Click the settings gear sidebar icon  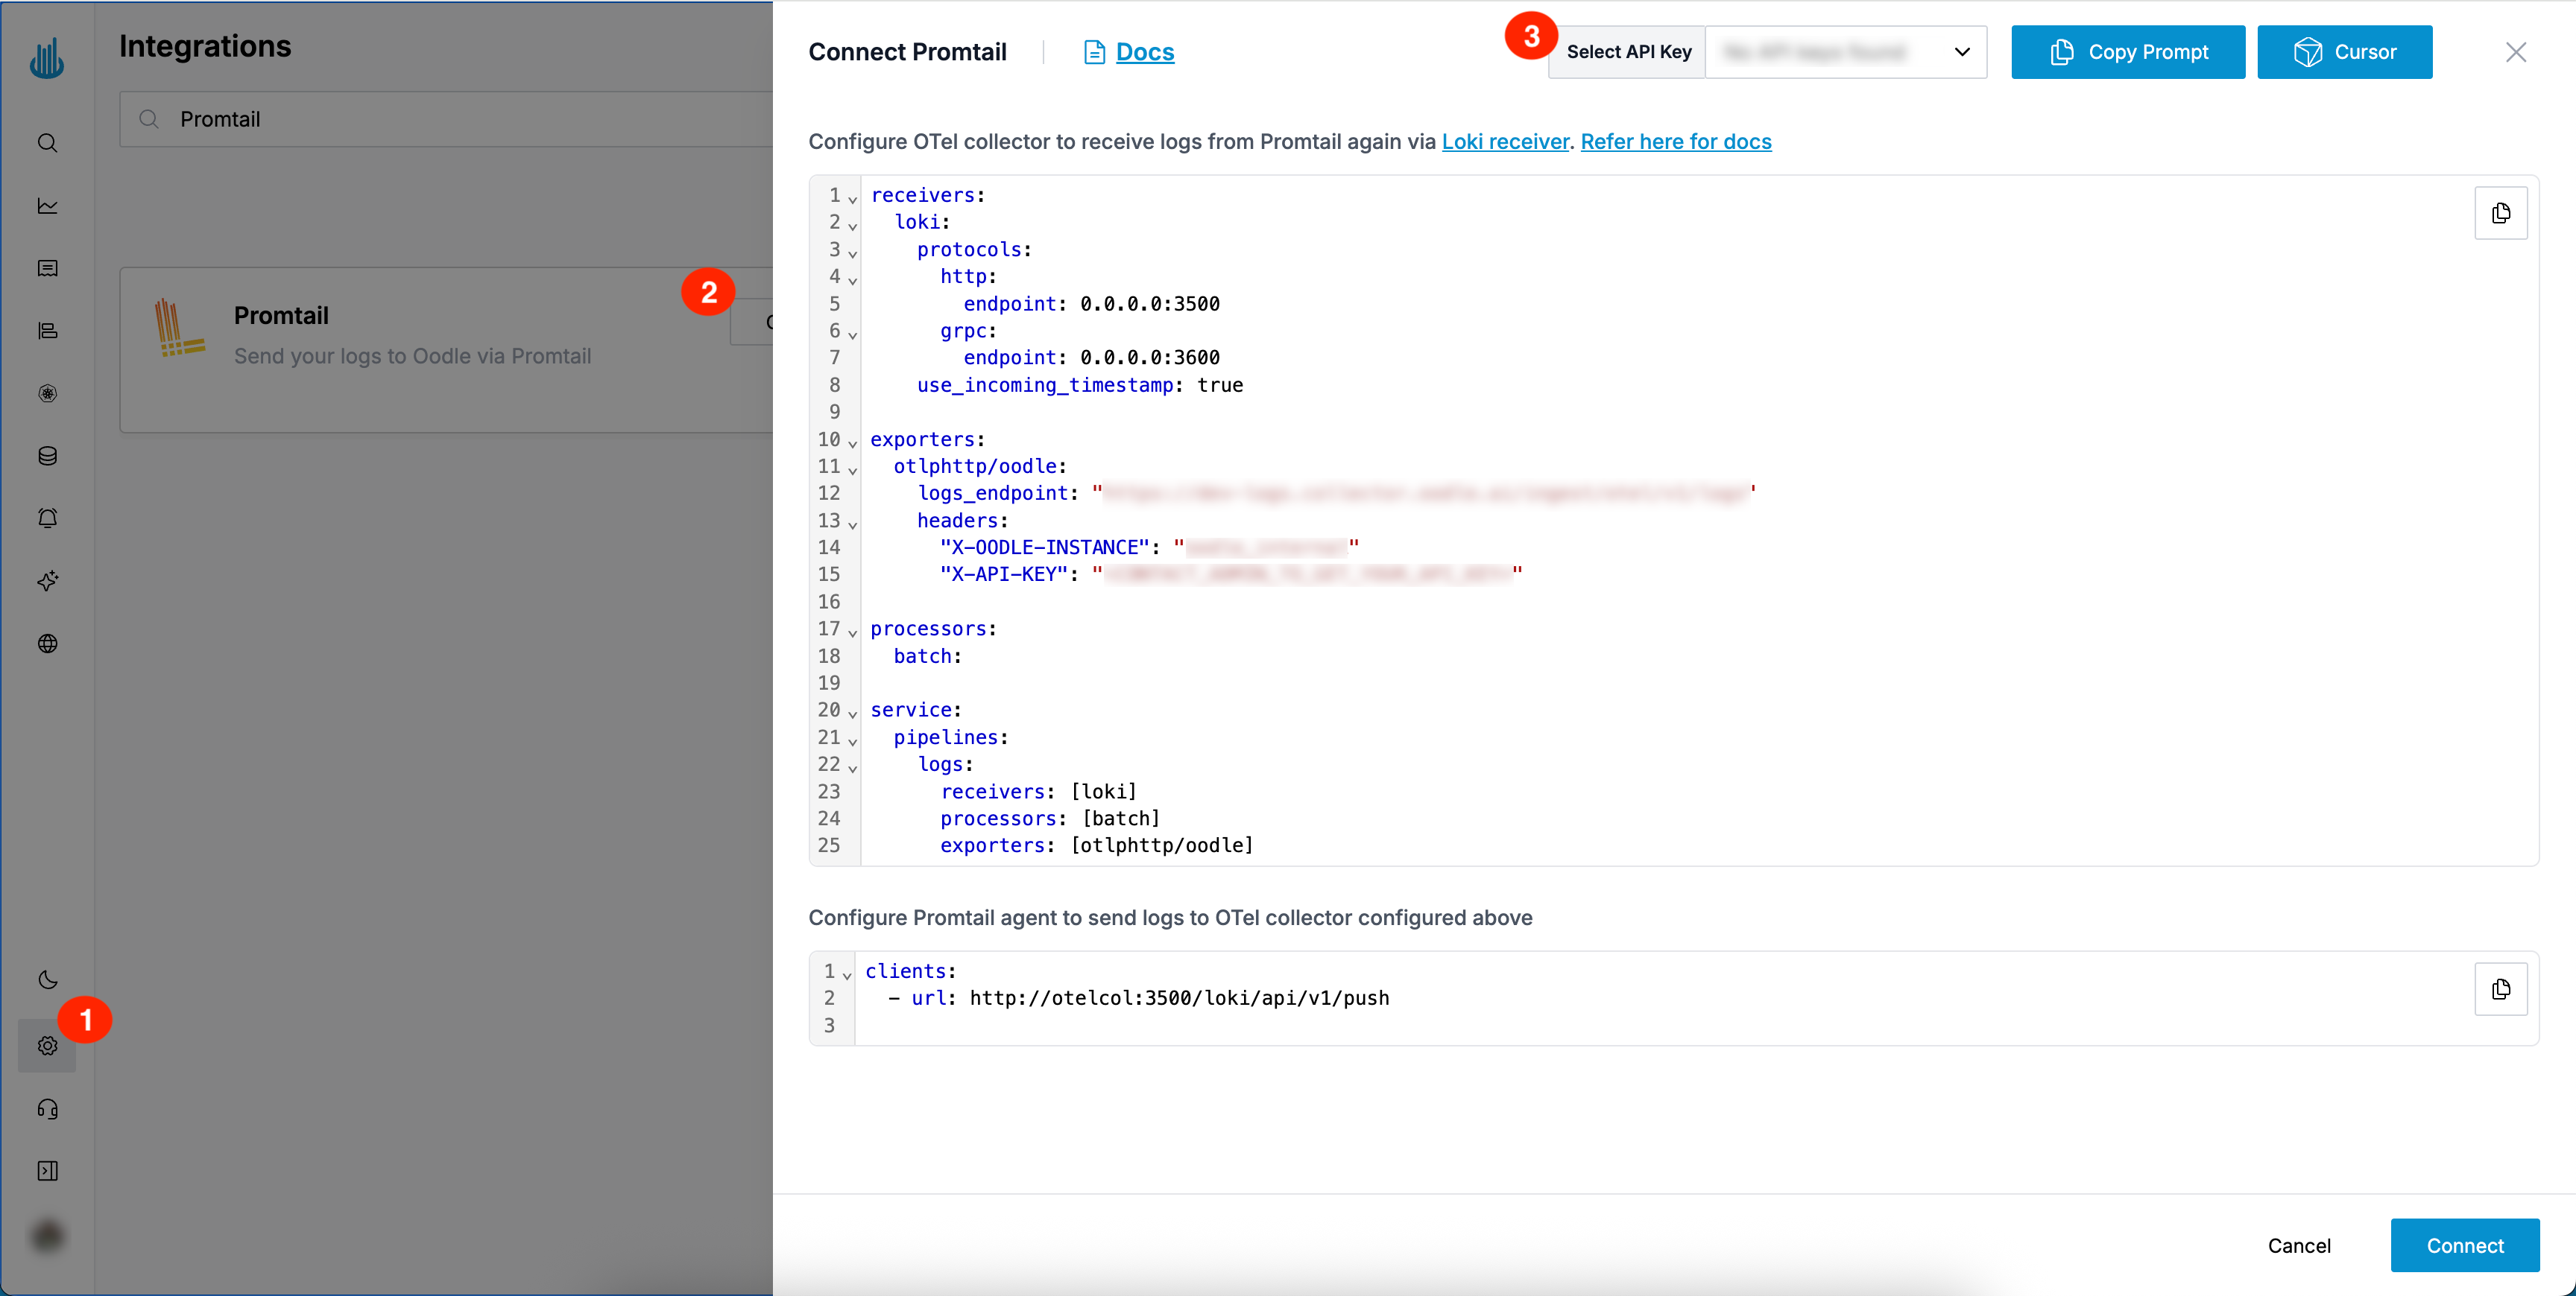[47, 1045]
